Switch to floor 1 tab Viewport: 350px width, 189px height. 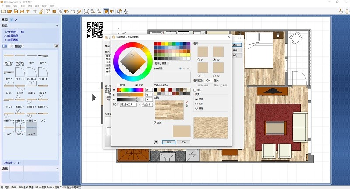[12, 20]
